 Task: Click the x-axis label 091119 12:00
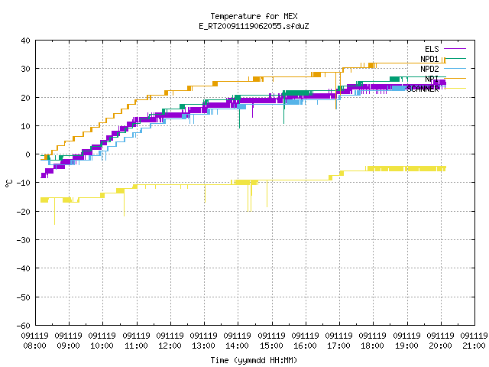(x=170, y=341)
